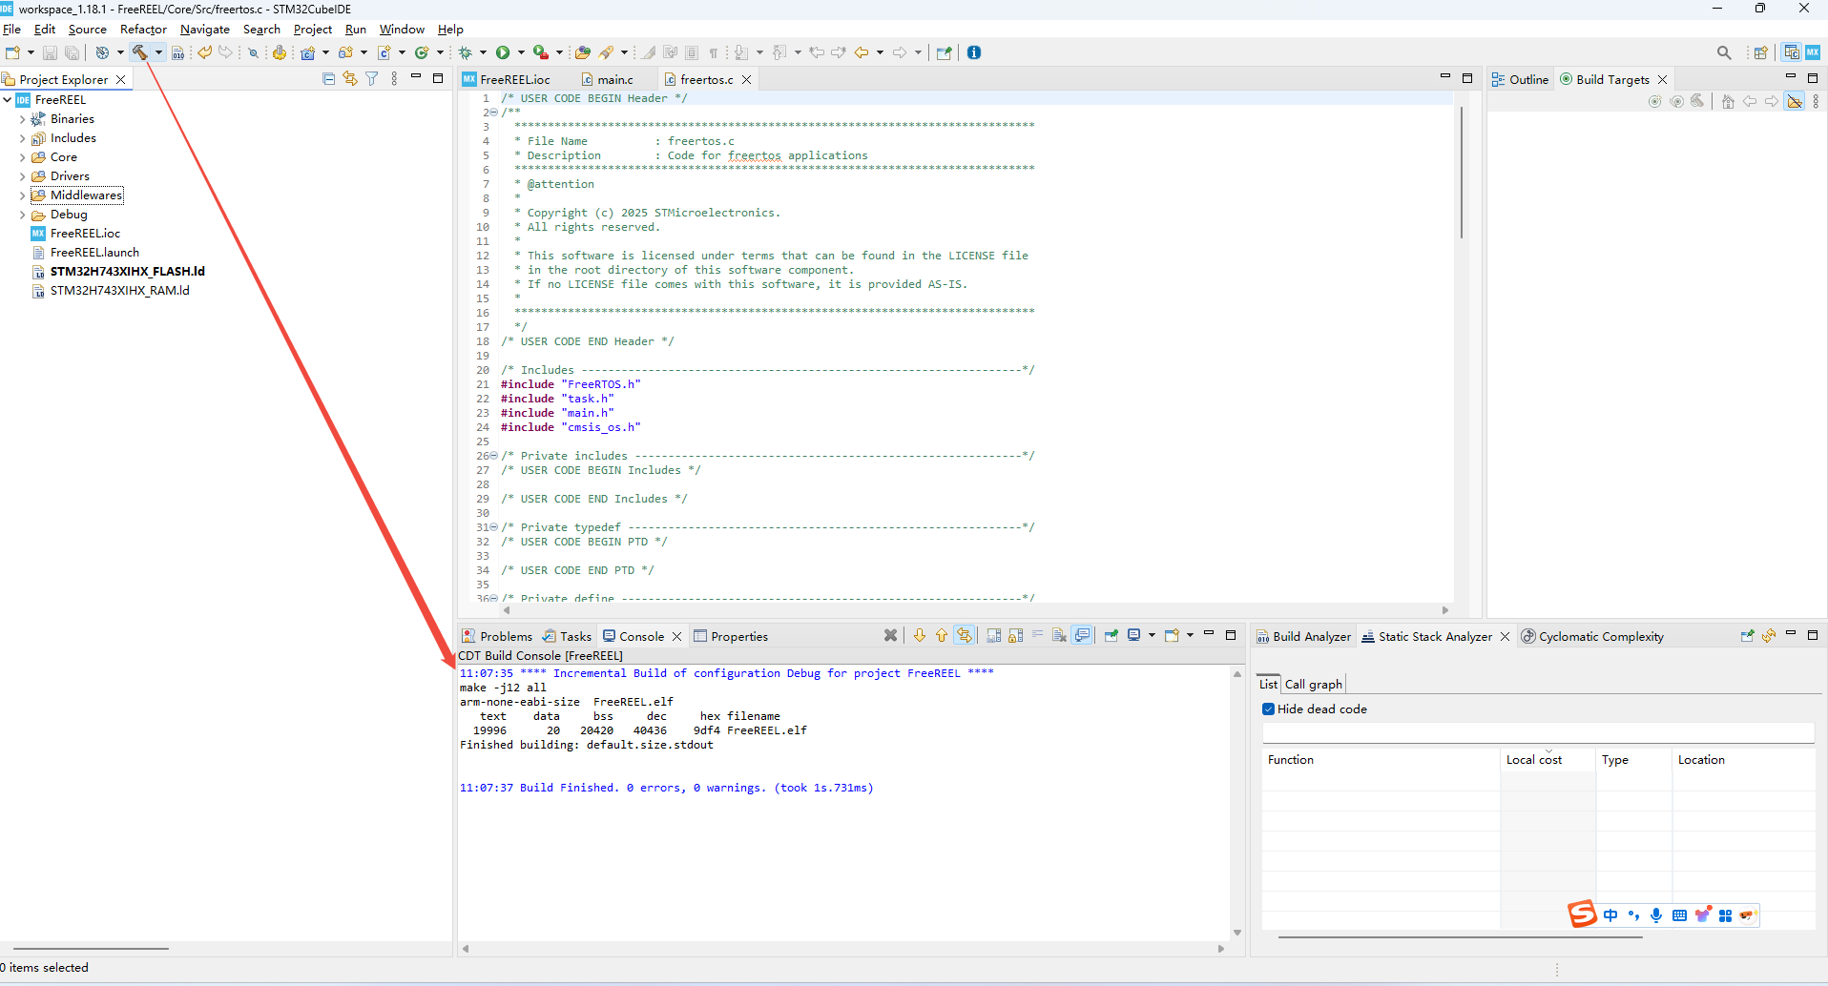The image size is (1828, 986).
Task: Switch to the MX Device Configuration perspective
Action: [1813, 52]
